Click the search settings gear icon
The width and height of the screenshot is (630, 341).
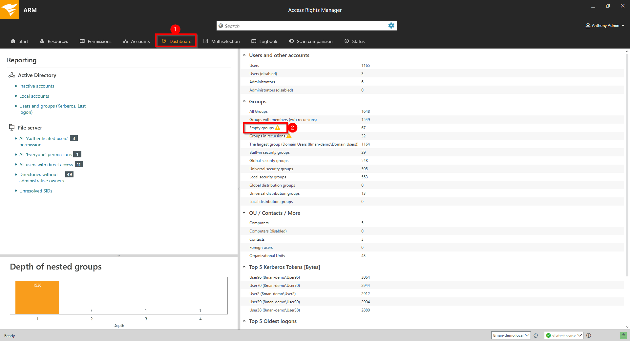(x=391, y=26)
